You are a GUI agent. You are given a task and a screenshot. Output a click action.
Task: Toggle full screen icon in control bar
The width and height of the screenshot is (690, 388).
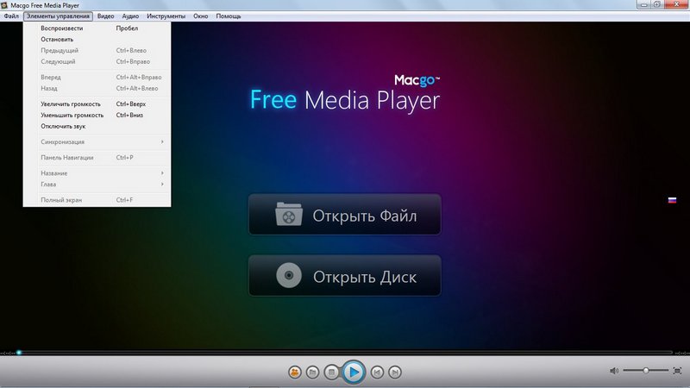[677, 371]
